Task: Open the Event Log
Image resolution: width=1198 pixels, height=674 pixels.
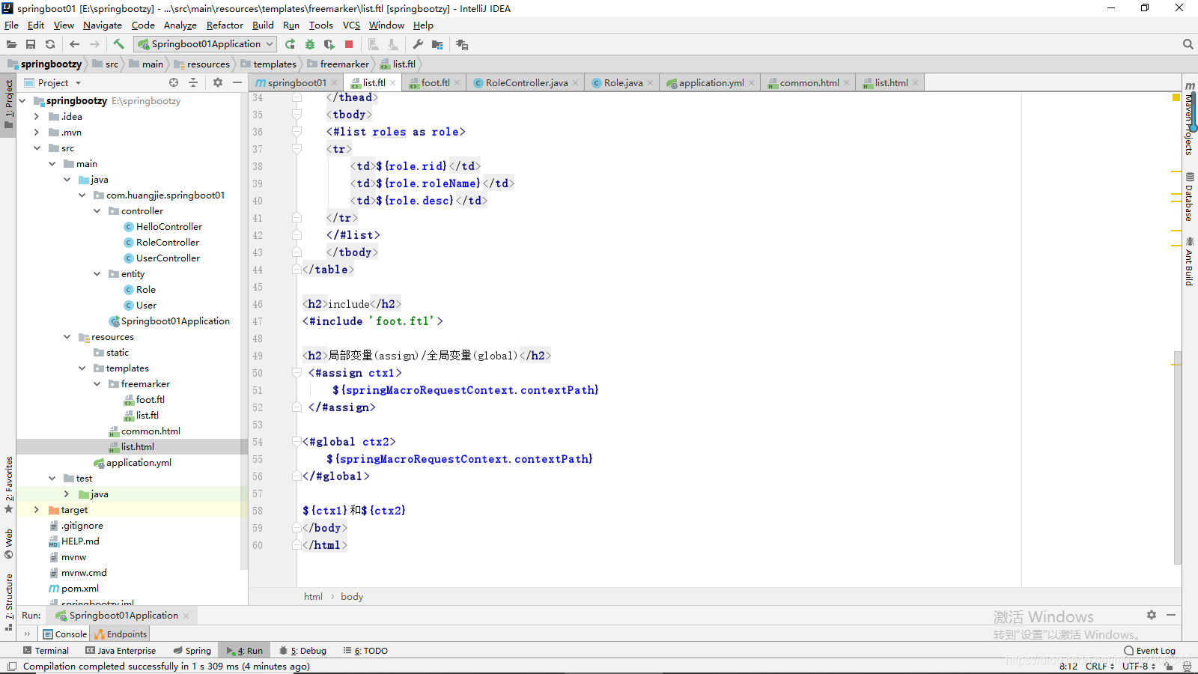Action: (x=1150, y=651)
